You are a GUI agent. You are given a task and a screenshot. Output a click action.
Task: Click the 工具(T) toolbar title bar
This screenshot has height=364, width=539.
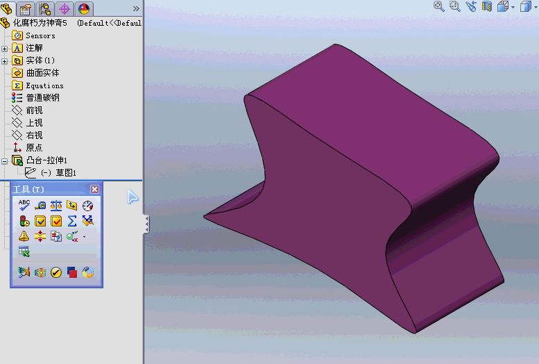click(x=51, y=189)
